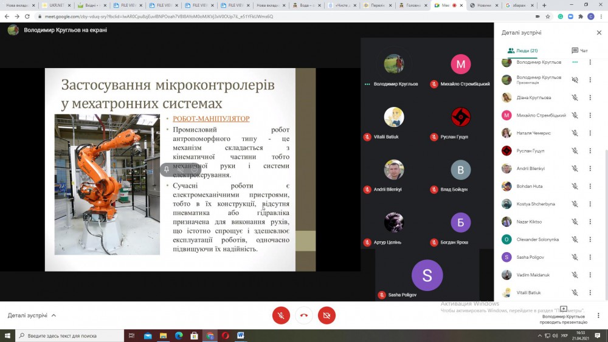Open Word from the Windows taskbar

(240, 335)
